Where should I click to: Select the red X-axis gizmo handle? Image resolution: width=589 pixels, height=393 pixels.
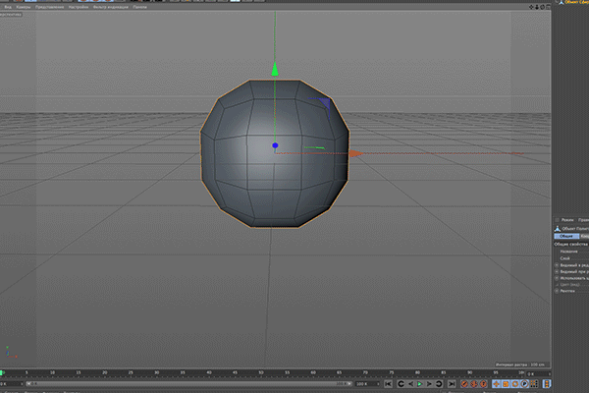pos(353,153)
